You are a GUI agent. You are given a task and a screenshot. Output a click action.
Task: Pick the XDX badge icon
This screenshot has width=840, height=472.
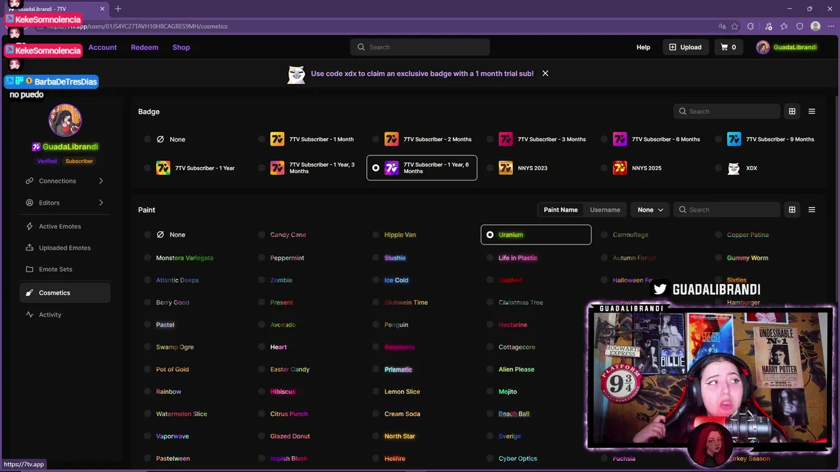pyautogui.click(x=734, y=168)
